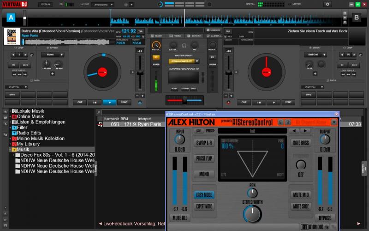Select My Library in browser tree
369x231 pixels.
tap(28, 144)
